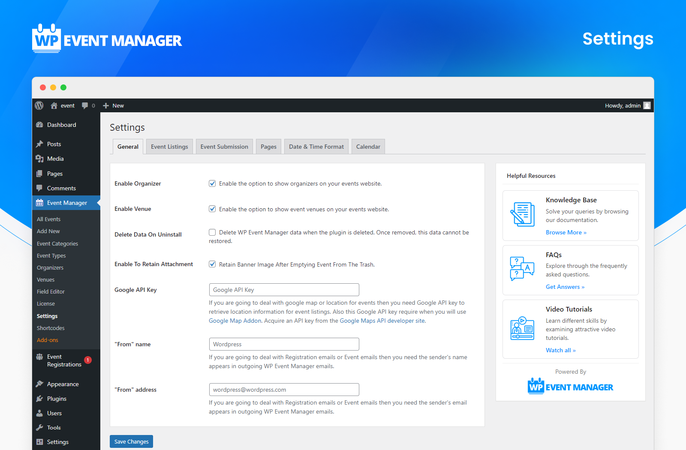Open Event Categories submenu item
The width and height of the screenshot is (686, 450).
(57, 243)
